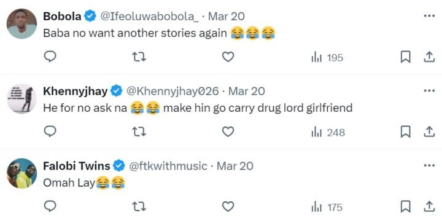
Task: Reply to Bobola's tweet
Action: click(x=50, y=56)
